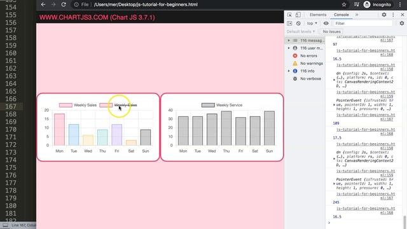Image resolution: width=407 pixels, height=229 pixels.
Task: Click the first Weekly Sales legend label
Action: (x=85, y=105)
